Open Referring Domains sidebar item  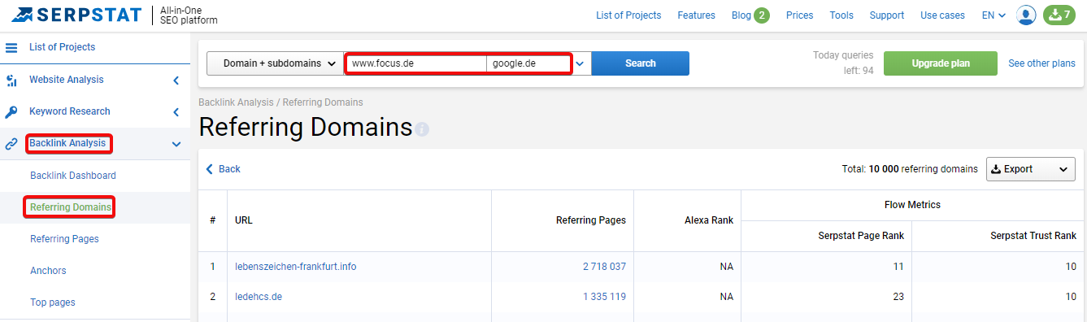click(71, 207)
